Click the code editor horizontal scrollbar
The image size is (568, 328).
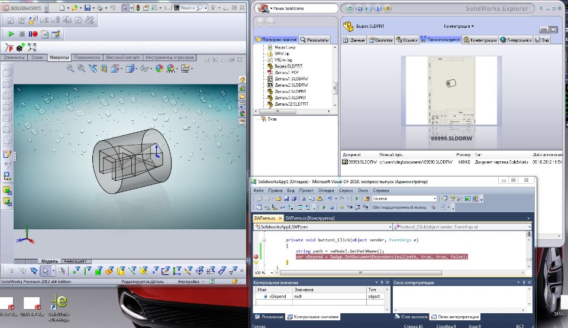click(x=360, y=272)
